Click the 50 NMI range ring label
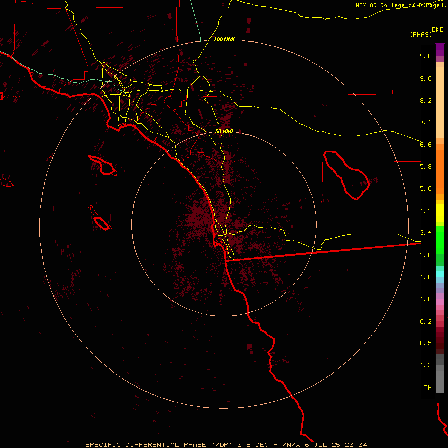The image size is (448, 448). click(x=224, y=132)
